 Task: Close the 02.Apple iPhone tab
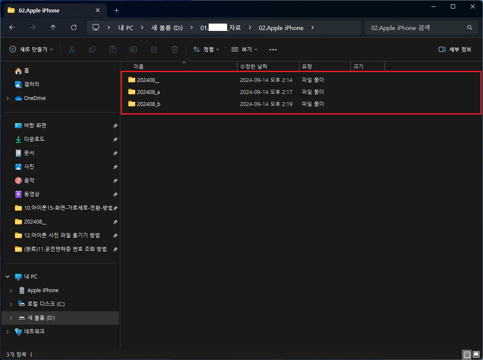point(97,10)
